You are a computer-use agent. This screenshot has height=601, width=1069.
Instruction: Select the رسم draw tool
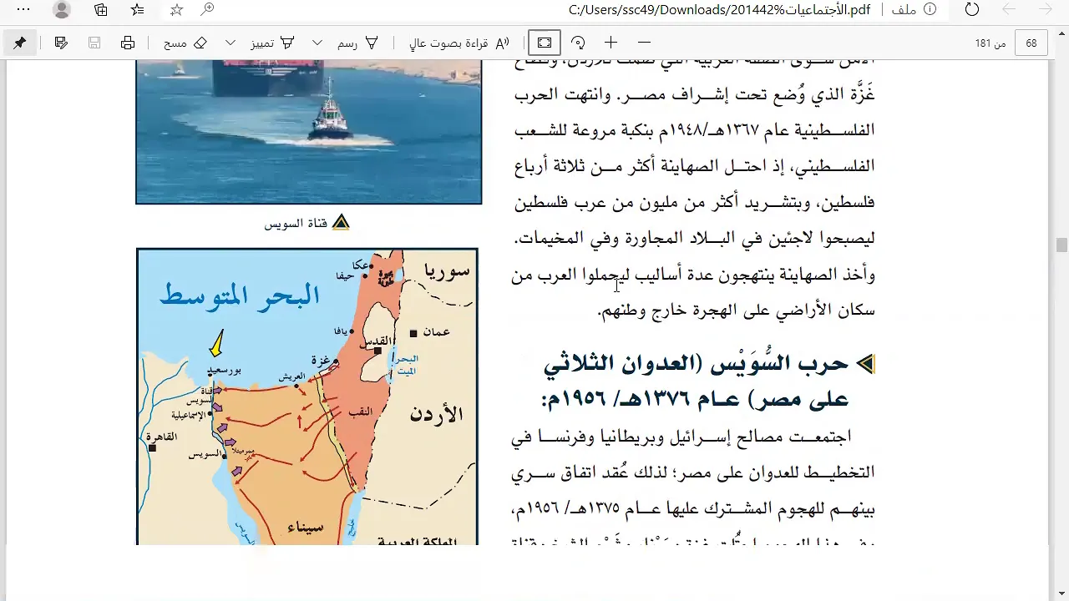click(357, 43)
